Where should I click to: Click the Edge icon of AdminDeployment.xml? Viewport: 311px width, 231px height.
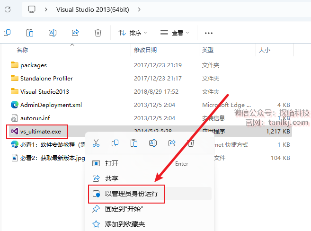(15, 105)
